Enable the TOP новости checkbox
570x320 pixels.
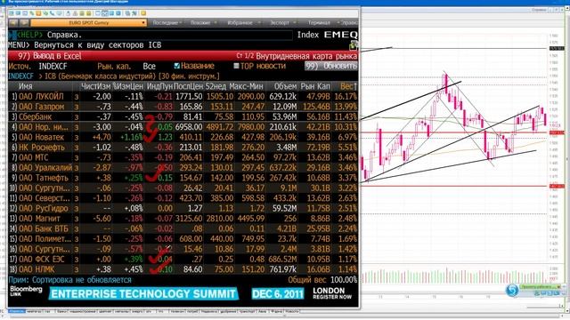[x=236, y=66]
